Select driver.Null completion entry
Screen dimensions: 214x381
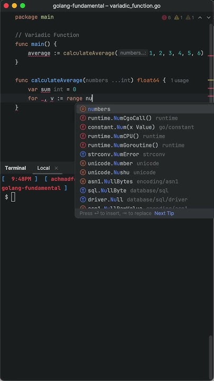click(145, 199)
